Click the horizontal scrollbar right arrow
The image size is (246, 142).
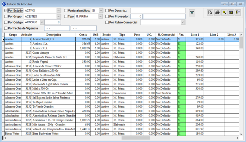[237, 138]
